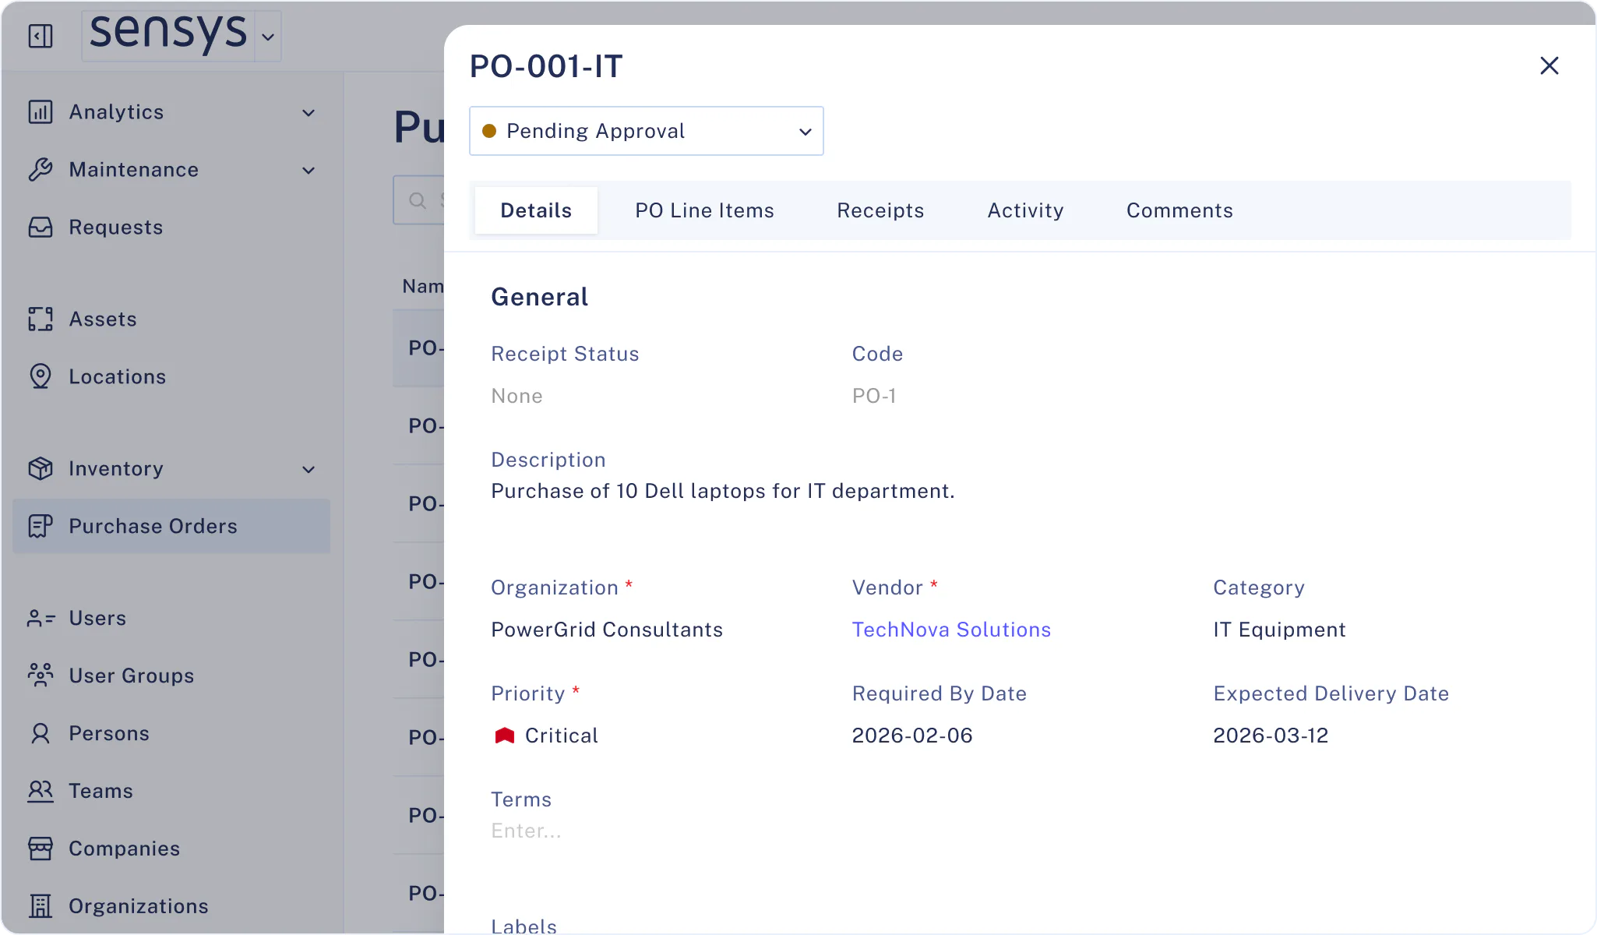Click the PO-1 code value

click(874, 396)
